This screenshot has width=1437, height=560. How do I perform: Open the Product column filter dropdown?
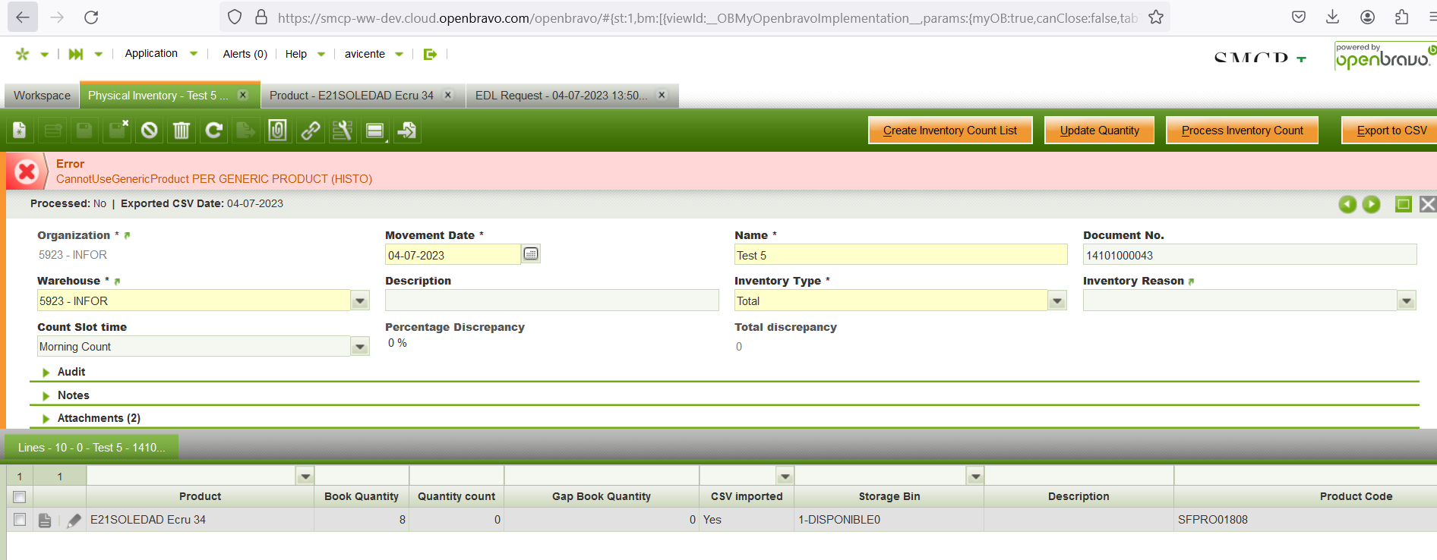coord(305,477)
